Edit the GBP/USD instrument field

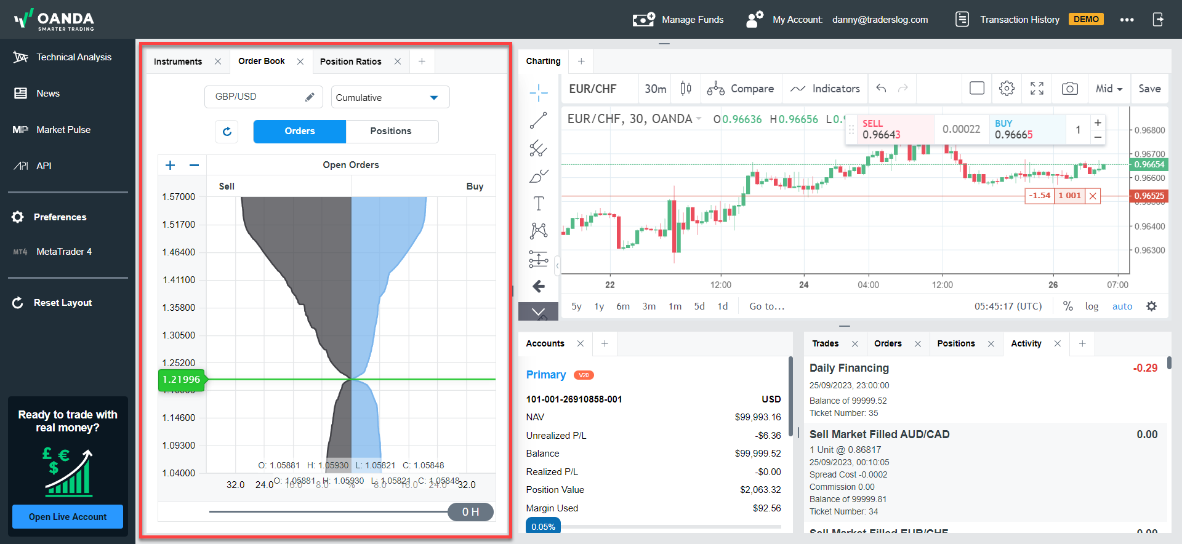(265, 97)
